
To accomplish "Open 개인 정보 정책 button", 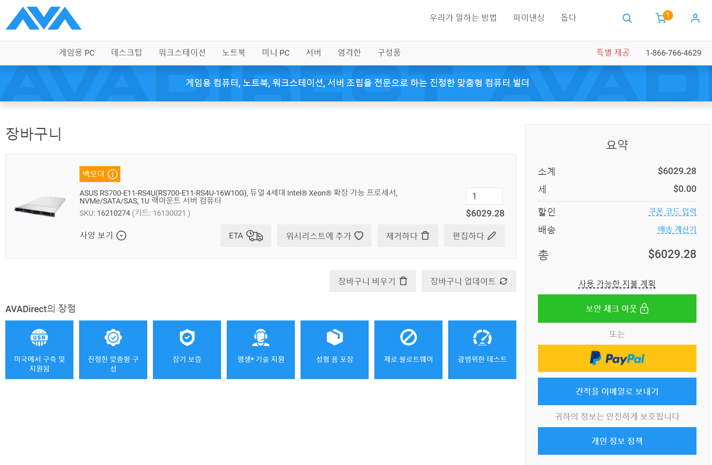I will pyautogui.click(x=617, y=441).
